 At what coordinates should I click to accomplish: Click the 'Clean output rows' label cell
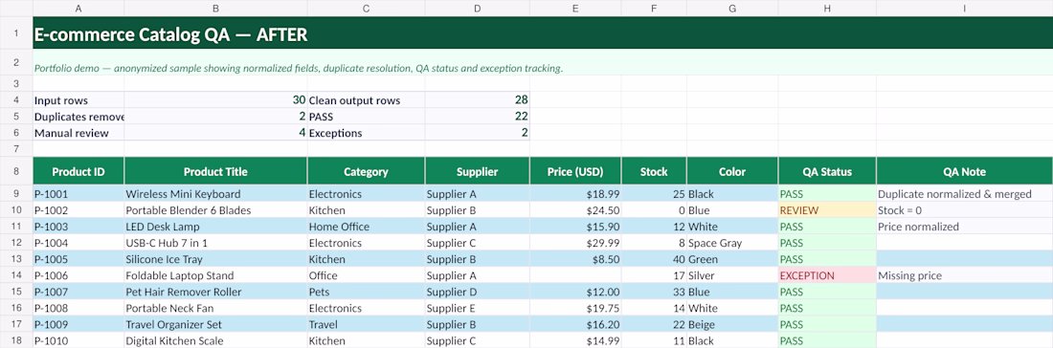(366, 100)
